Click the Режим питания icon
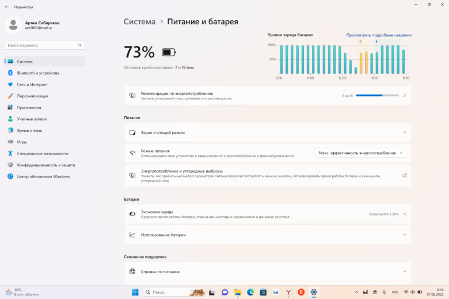Screen dimensions: 449x299 [132, 153]
